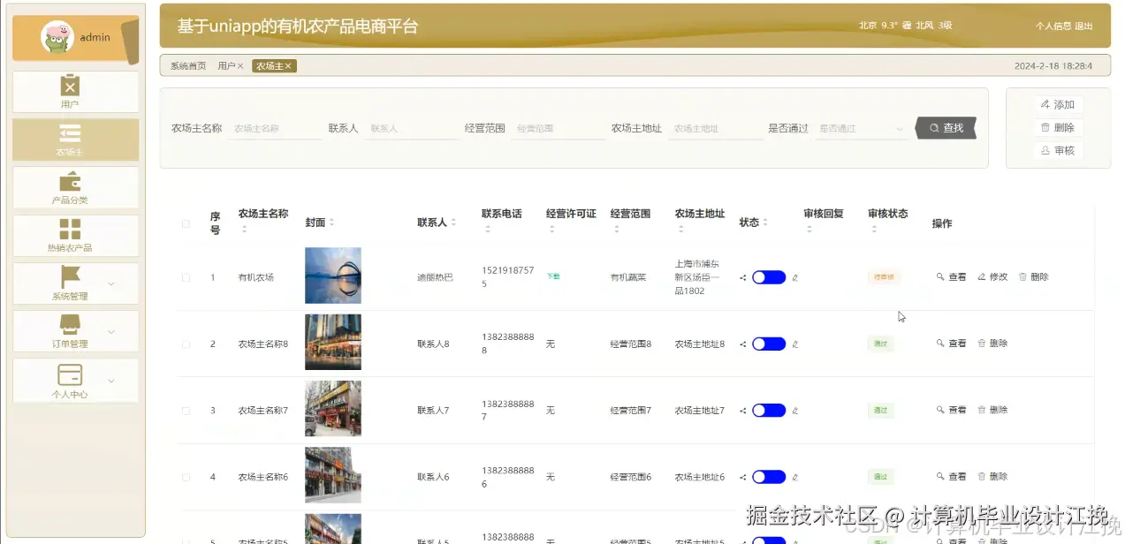Check the select-all header checkbox
This screenshot has width=1125, height=544.
(186, 223)
